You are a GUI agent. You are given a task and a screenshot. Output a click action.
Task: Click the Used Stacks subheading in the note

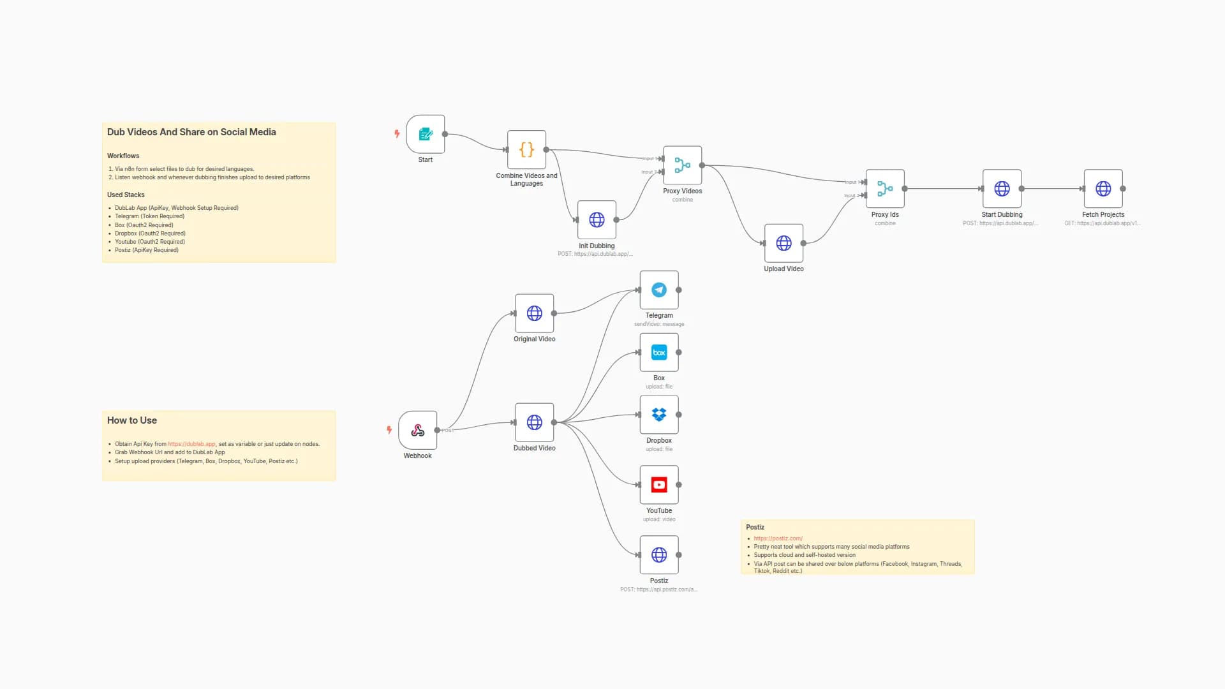click(126, 195)
